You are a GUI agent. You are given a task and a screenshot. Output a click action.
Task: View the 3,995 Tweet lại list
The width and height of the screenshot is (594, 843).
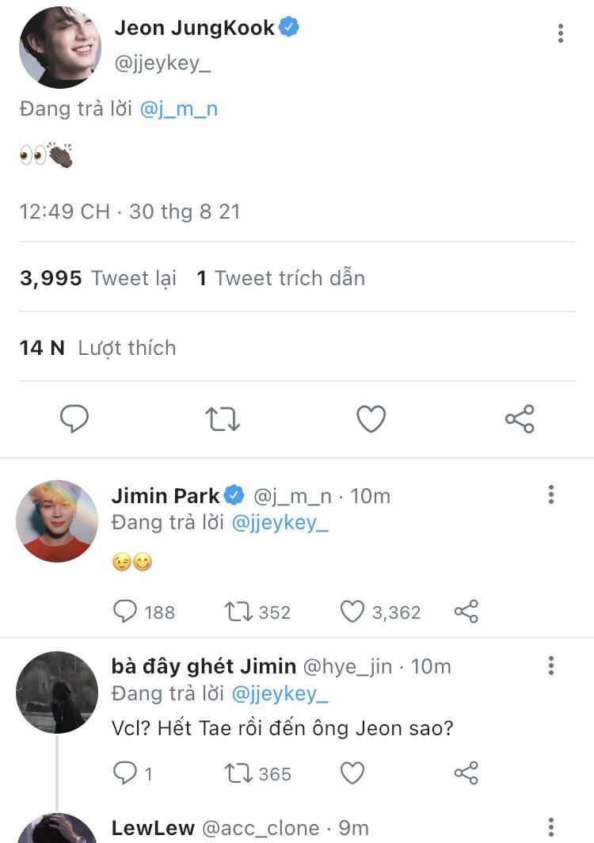[x=98, y=278]
